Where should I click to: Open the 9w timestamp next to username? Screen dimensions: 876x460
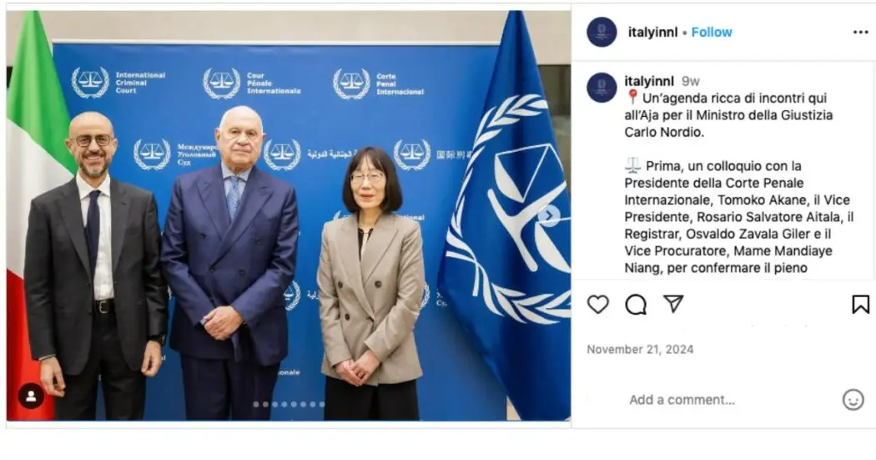pyautogui.click(x=691, y=82)
